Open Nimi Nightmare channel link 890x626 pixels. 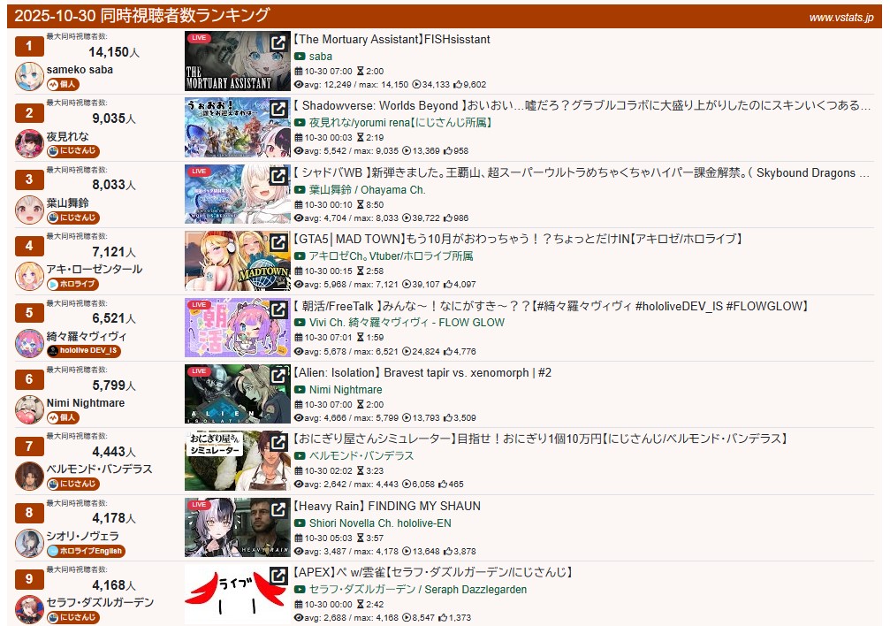[346, 390]
